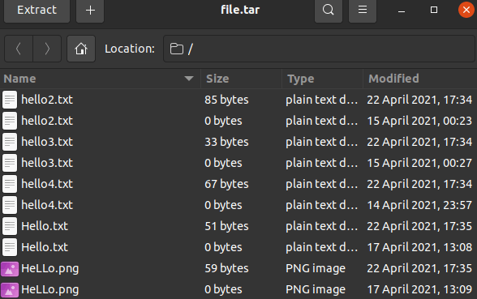This screenshot has height=299, width=477.
Task: Go to home location icon
Action: (x=81, y=49)
